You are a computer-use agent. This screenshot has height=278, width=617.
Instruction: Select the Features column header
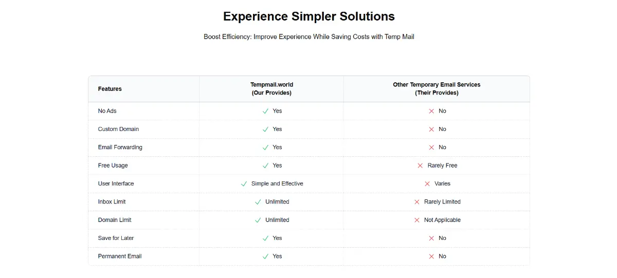[x=110, y=89]
